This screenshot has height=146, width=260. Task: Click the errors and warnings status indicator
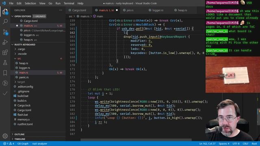(9, 144)
